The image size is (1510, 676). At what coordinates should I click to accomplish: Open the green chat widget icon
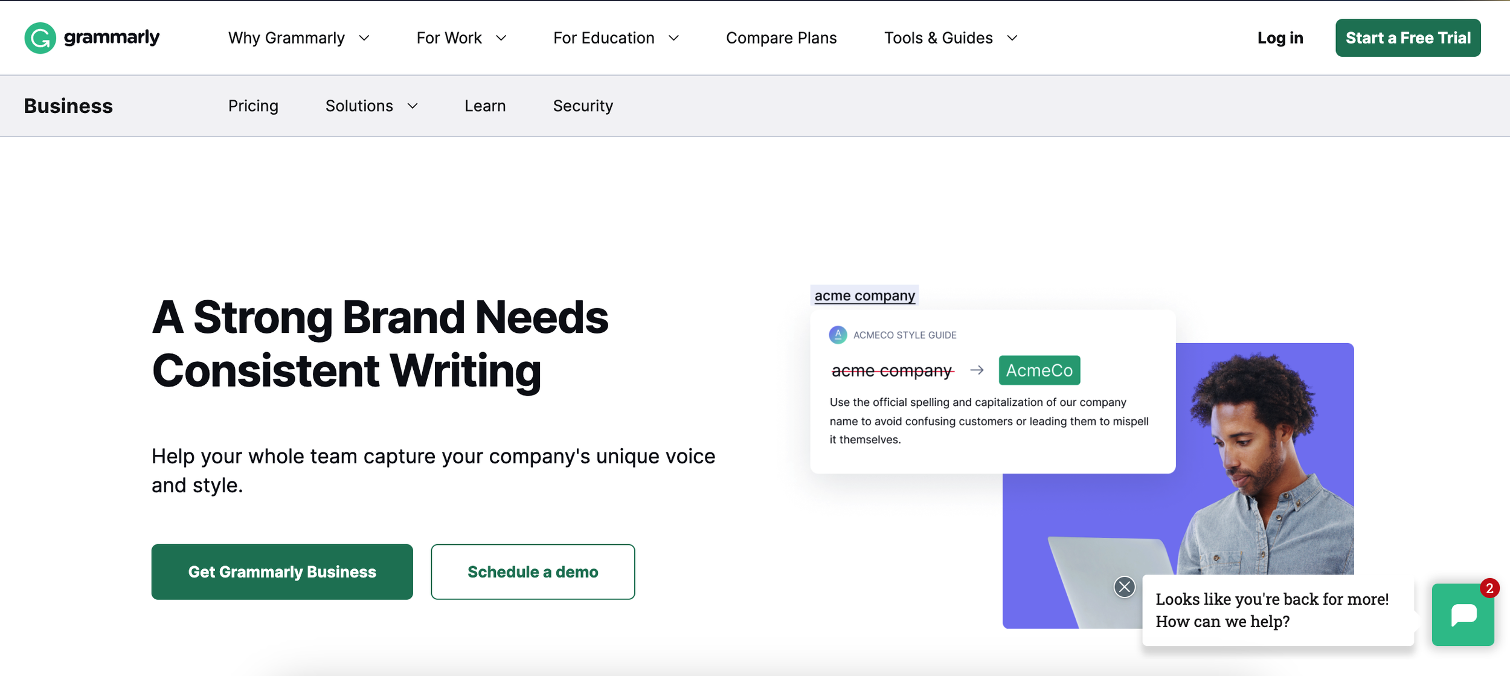(x=1462, y=614)
